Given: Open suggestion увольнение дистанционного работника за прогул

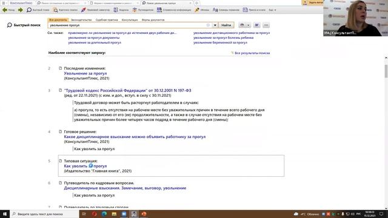Looking at the screenshot, I should tap(232, 33).
